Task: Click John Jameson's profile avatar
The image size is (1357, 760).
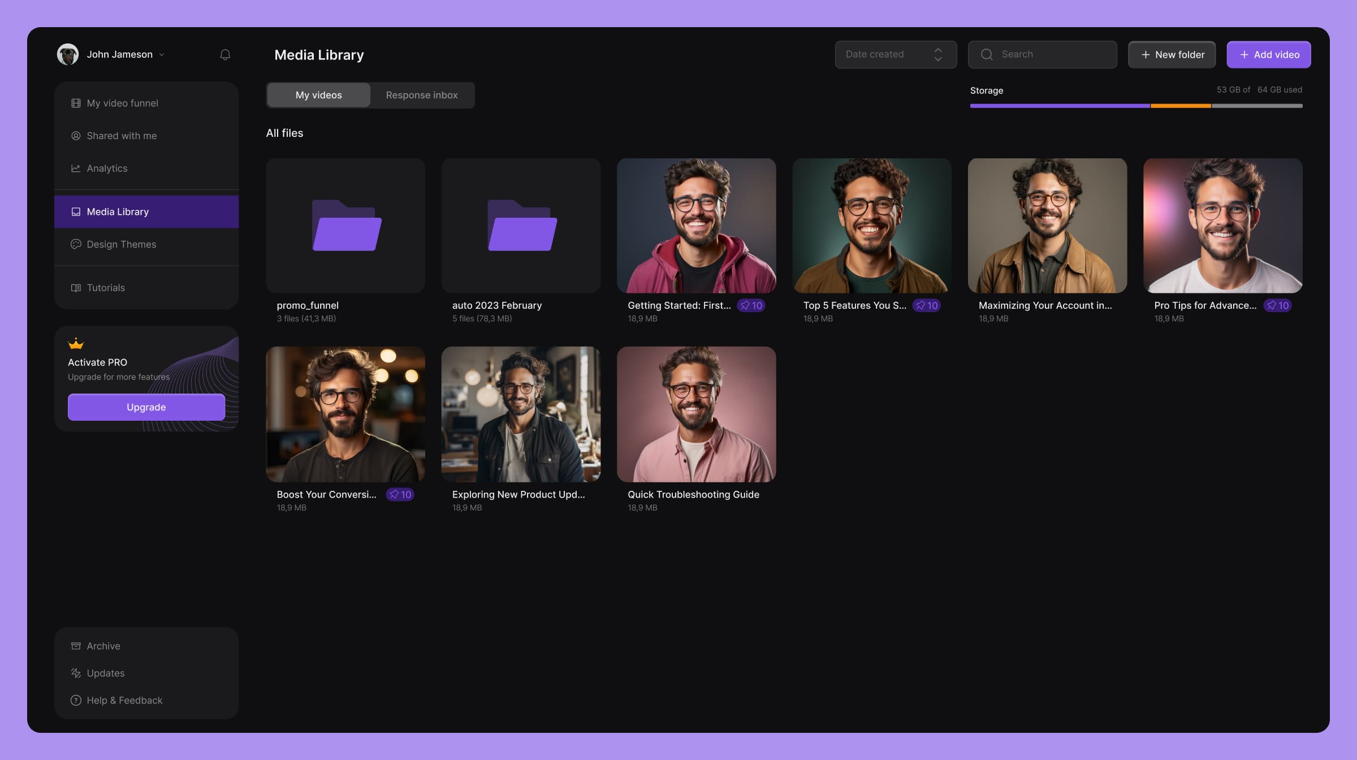Action: (68, 54)
